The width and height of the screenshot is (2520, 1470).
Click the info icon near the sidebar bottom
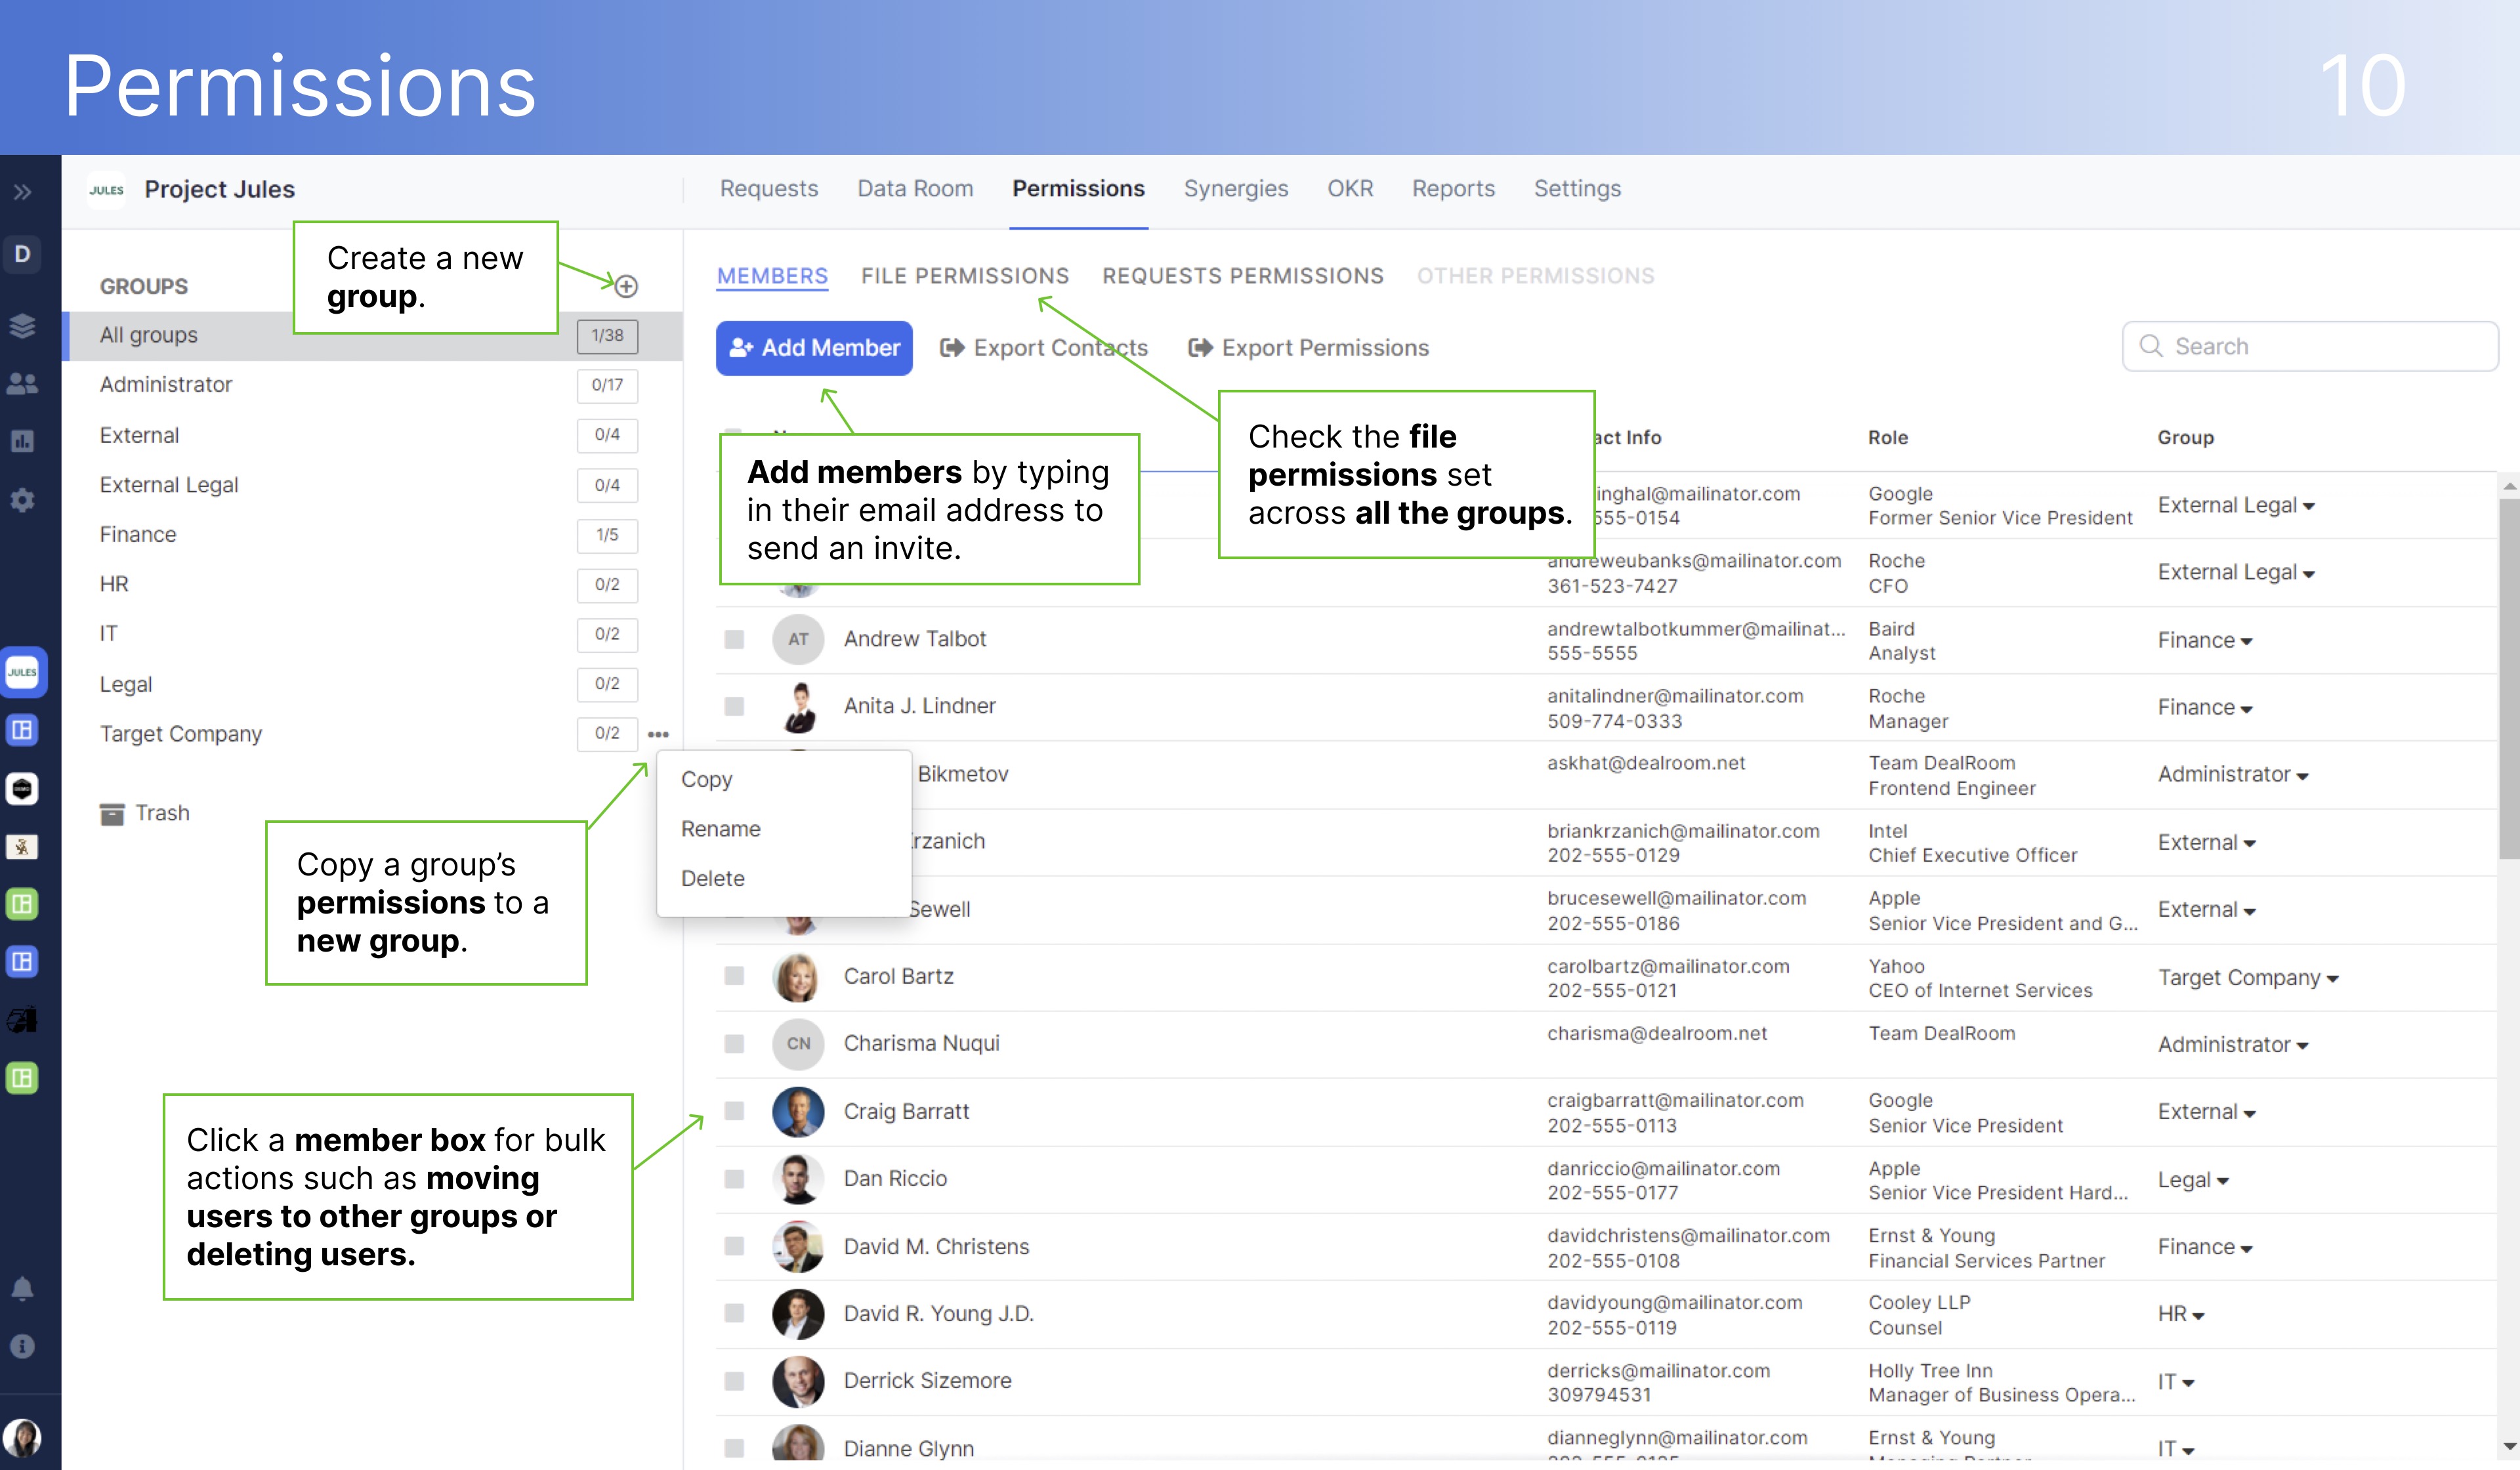23,1346
